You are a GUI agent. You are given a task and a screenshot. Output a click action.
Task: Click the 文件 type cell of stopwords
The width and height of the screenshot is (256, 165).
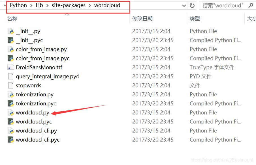[195, 85]
